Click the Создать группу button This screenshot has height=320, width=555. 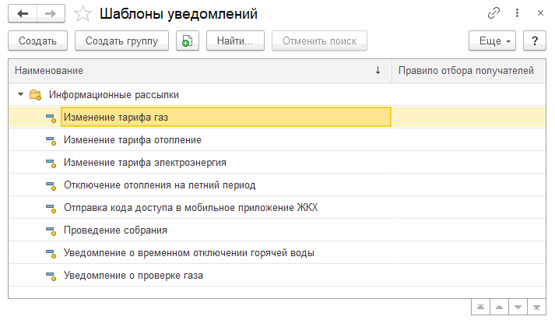click(x=121, y=41)
